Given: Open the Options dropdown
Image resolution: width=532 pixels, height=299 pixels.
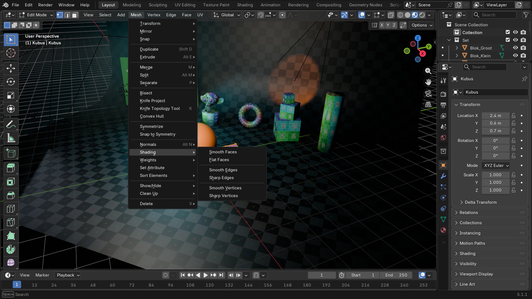Looking at the screenshot, I should (421, 25).
